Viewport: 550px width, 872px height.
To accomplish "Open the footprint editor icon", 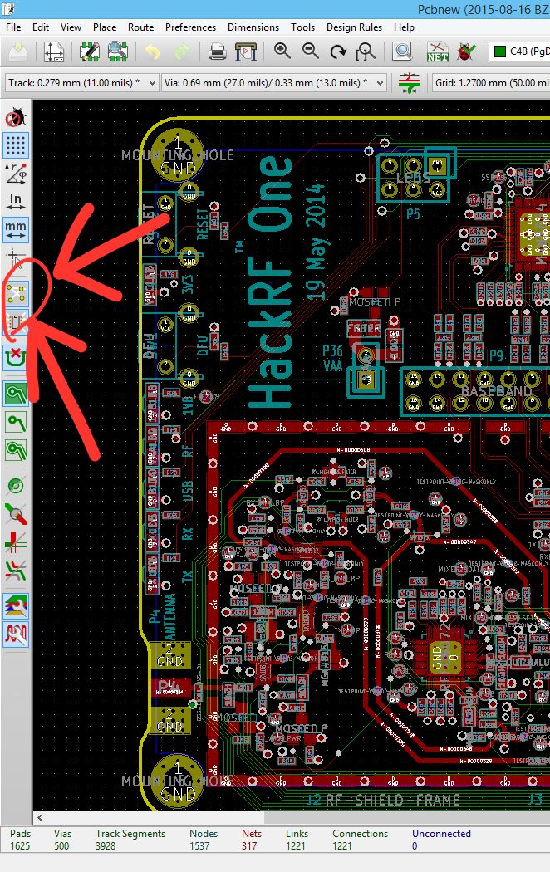I will (89, 51).
